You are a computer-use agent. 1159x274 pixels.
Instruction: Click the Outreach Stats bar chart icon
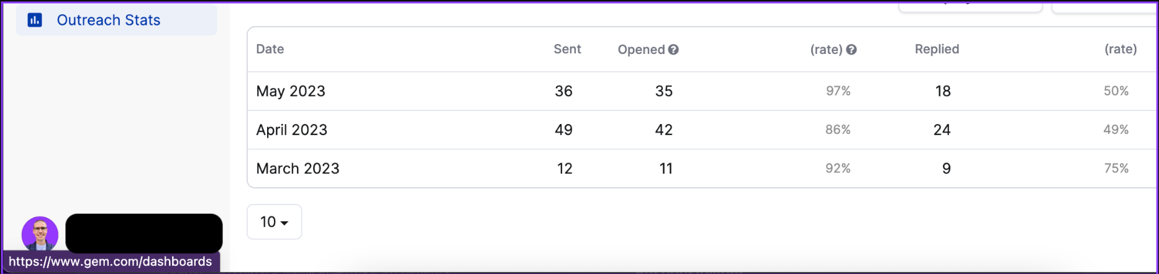[x=35, y=20]
